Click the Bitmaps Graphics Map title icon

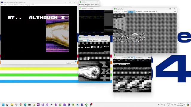tap(80, 38)
